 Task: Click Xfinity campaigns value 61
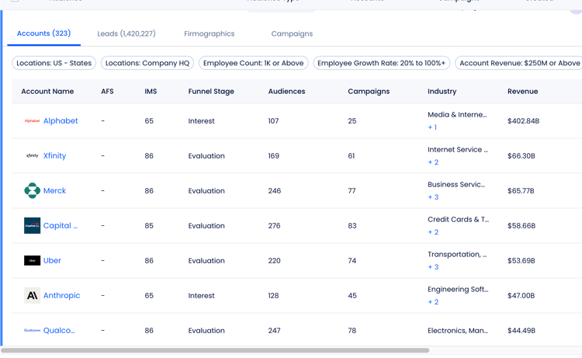[351, 156]
